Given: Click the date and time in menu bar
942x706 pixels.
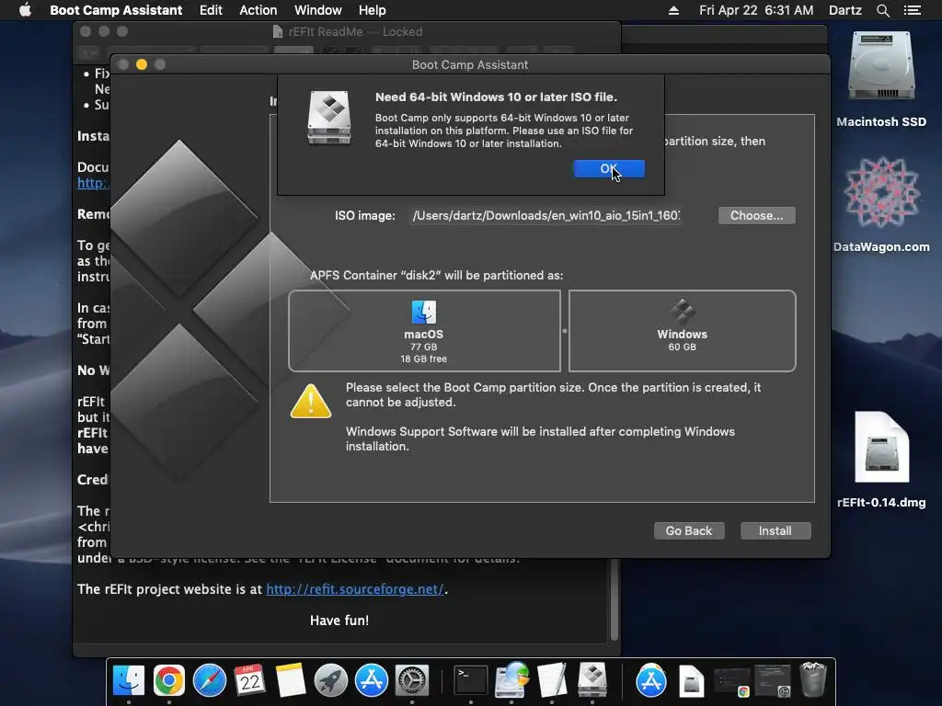Looking at the screenshot, I should [756, 10].
